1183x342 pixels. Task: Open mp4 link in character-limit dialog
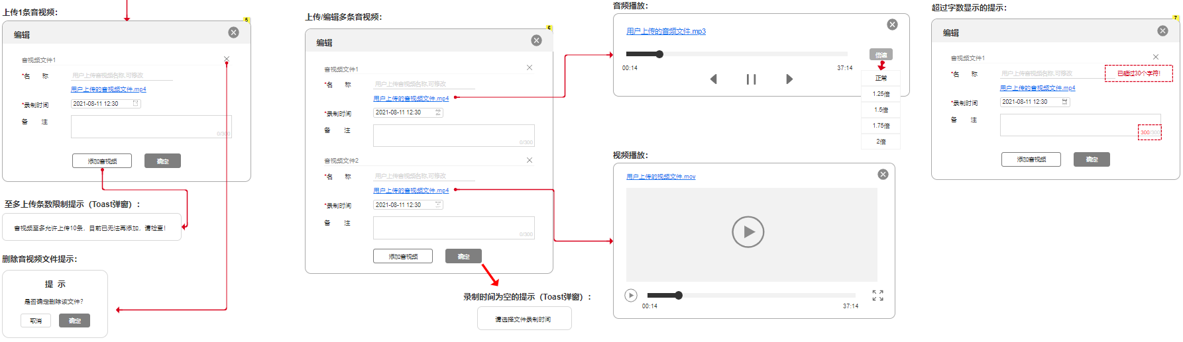[x=1038, y=88]
